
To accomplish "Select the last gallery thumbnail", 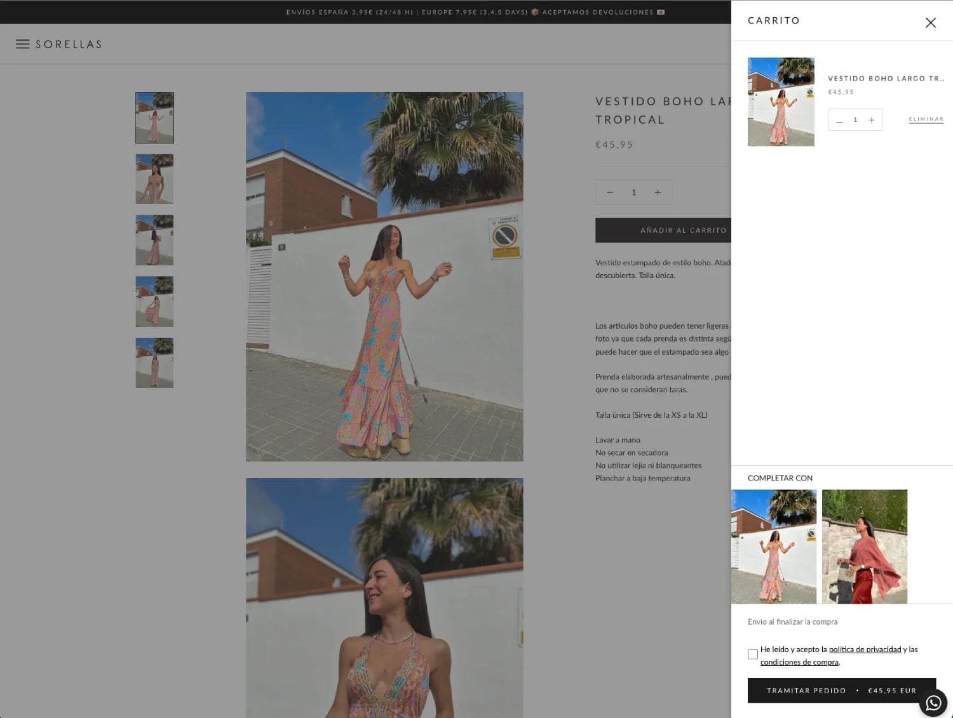I will point(154,362).
